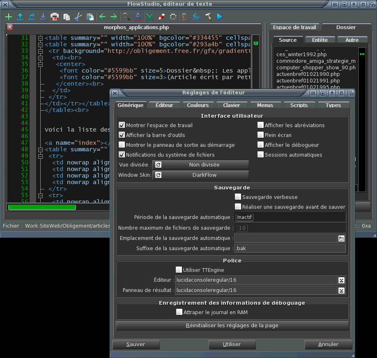Image resolution: width=377 pixels, height=358 pixels.
Task: Click the green plus new file icon
Action: (9, 17)
